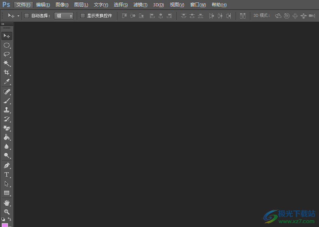
Task: Click the pink foreground color swatch
Action: point(5,225)
